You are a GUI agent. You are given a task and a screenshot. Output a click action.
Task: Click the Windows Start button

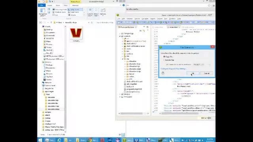point(40,140)
